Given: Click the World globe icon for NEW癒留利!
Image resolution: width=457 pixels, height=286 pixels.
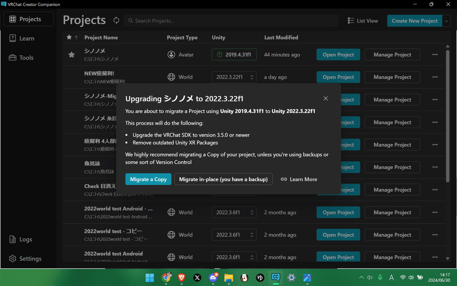Looking at the screenshot, I should tap(171, 77).
